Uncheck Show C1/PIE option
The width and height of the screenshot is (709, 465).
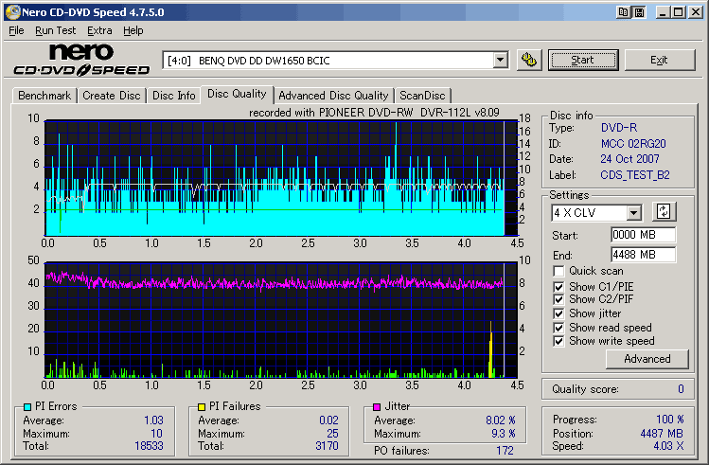click(558, 287)
